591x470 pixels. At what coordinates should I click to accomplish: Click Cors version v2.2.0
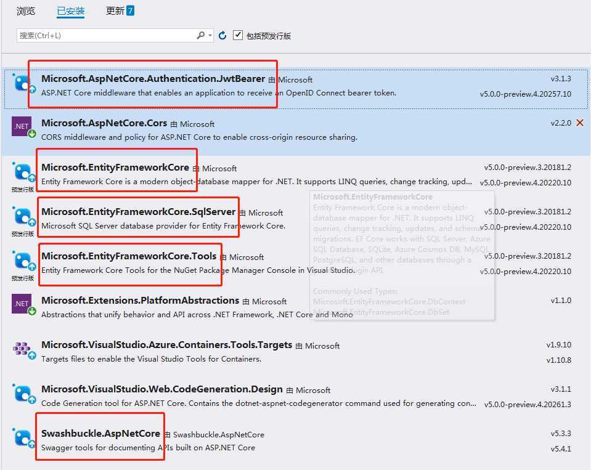click(561, 123)
